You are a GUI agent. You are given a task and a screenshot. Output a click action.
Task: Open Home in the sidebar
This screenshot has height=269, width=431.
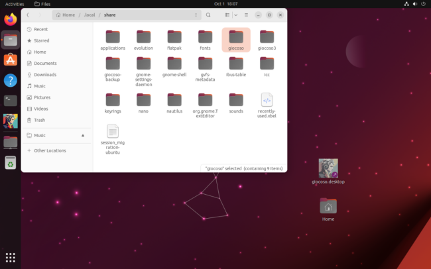point(57,52)
